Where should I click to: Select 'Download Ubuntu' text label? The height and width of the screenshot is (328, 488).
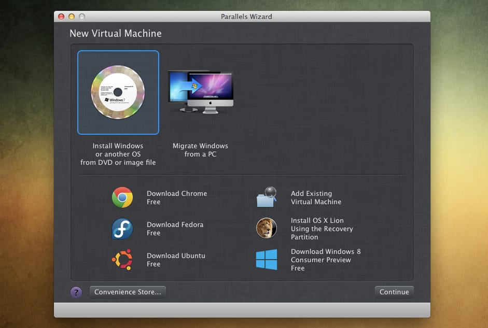pos(176,255)
